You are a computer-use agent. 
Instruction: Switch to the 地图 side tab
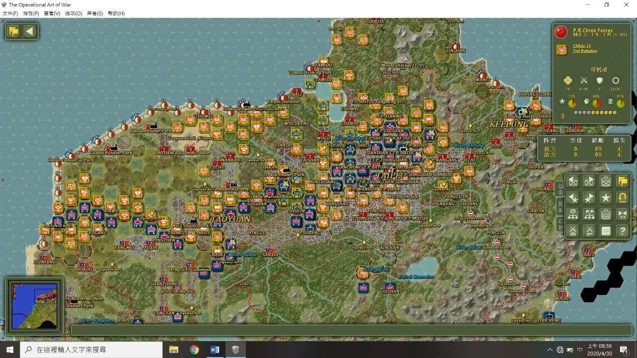click(561, 205)
